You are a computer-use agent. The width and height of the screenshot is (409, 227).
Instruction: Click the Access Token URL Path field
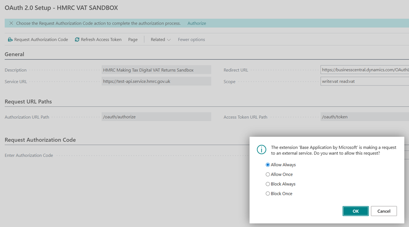click(365, 117)
